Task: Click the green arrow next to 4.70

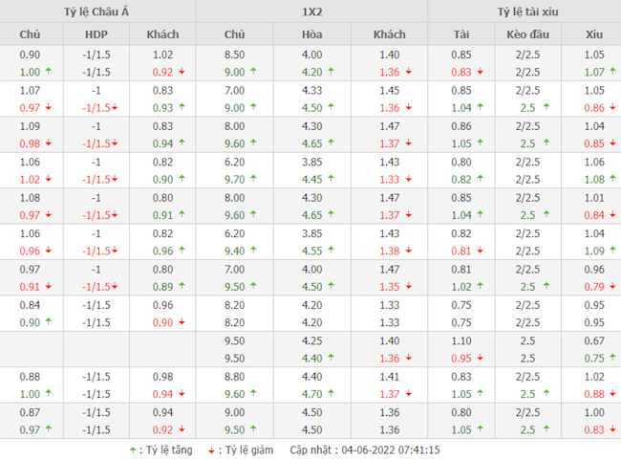Action: pos(330,393)
